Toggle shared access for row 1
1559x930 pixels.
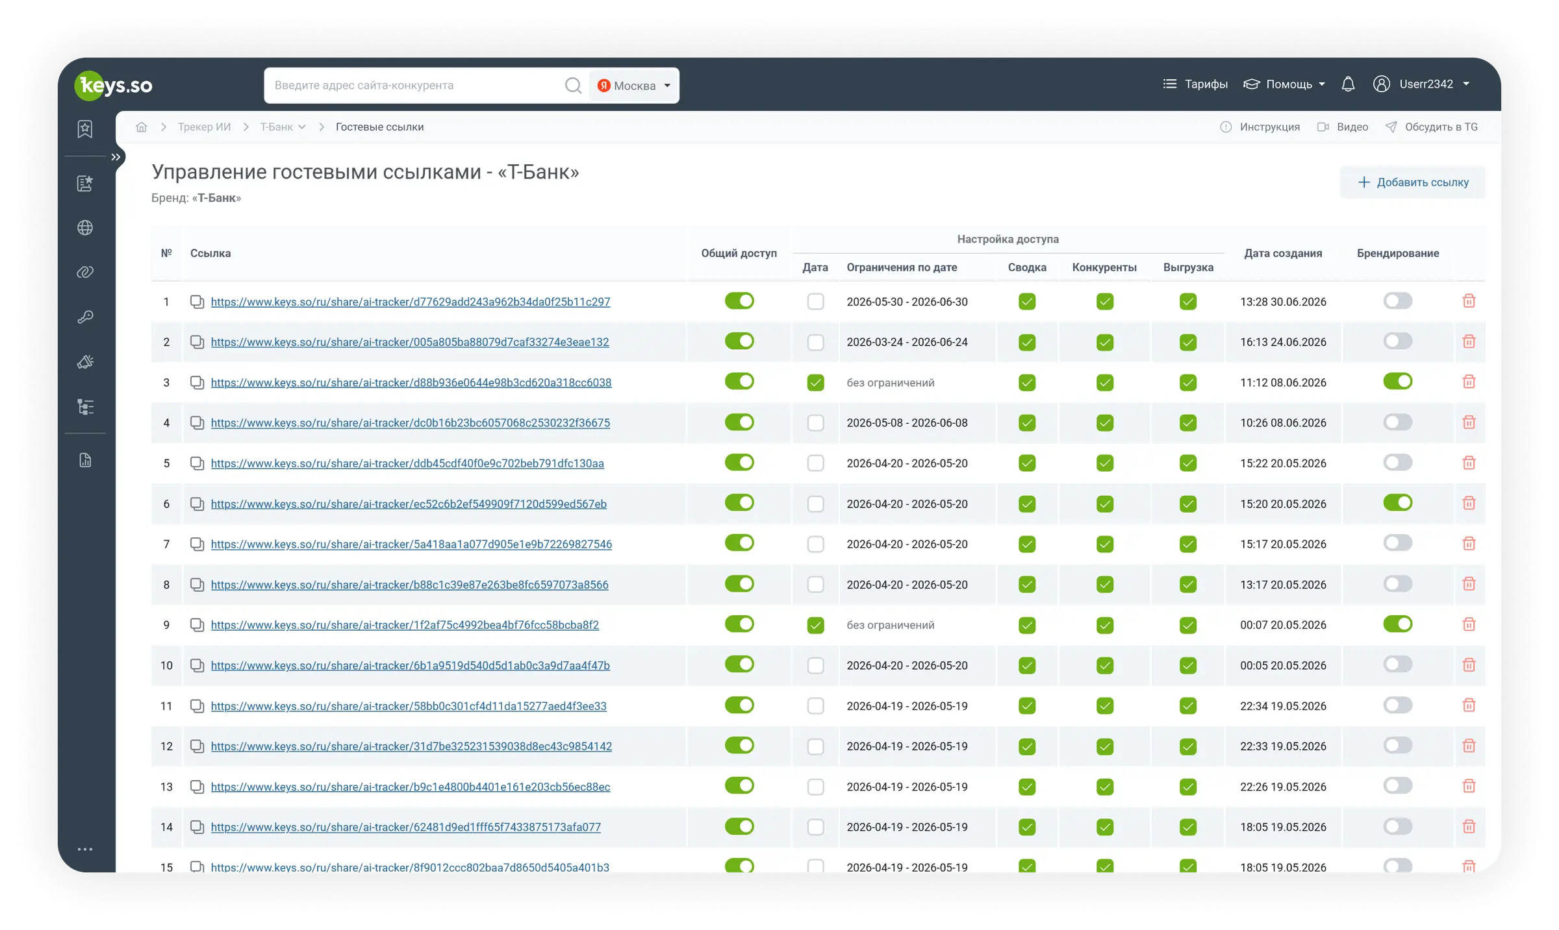(739, 300)
